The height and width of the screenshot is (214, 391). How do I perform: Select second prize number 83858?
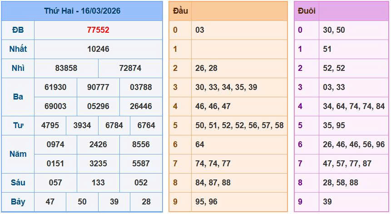tap(66, 68)
